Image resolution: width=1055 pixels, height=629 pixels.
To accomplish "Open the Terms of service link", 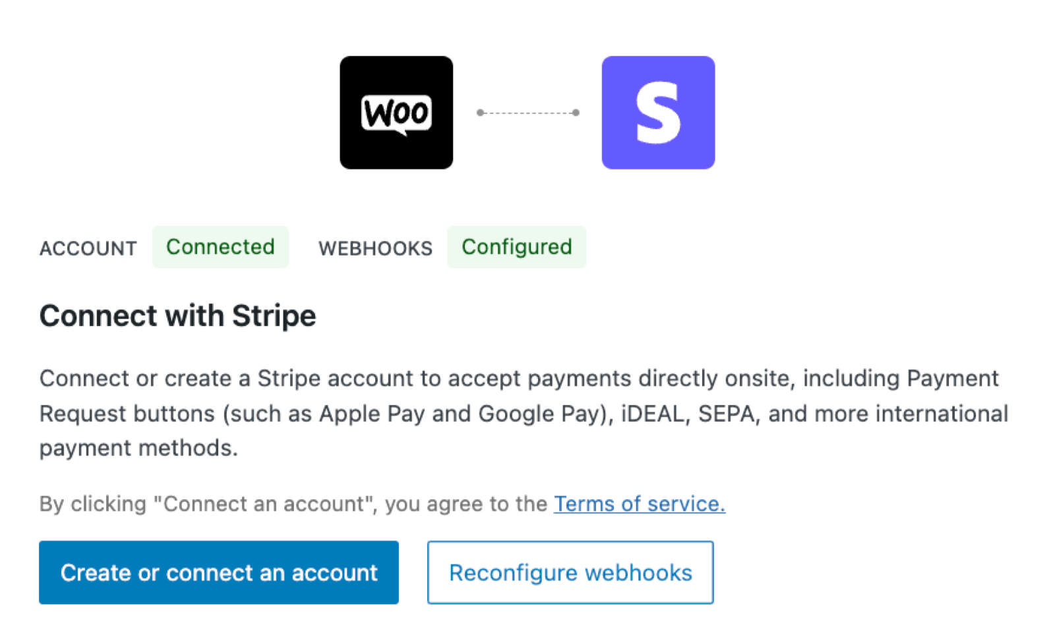I will click(638, 504).
